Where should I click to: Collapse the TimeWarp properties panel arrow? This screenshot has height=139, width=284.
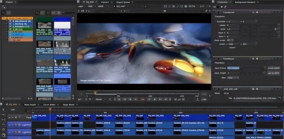click(x=215, y=59)
